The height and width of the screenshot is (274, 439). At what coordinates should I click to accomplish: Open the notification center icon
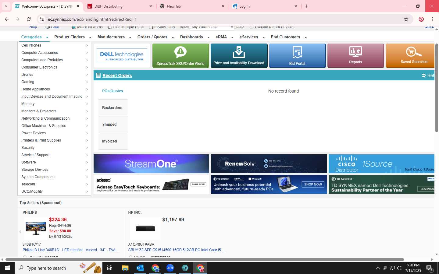(x=429, y=268)
